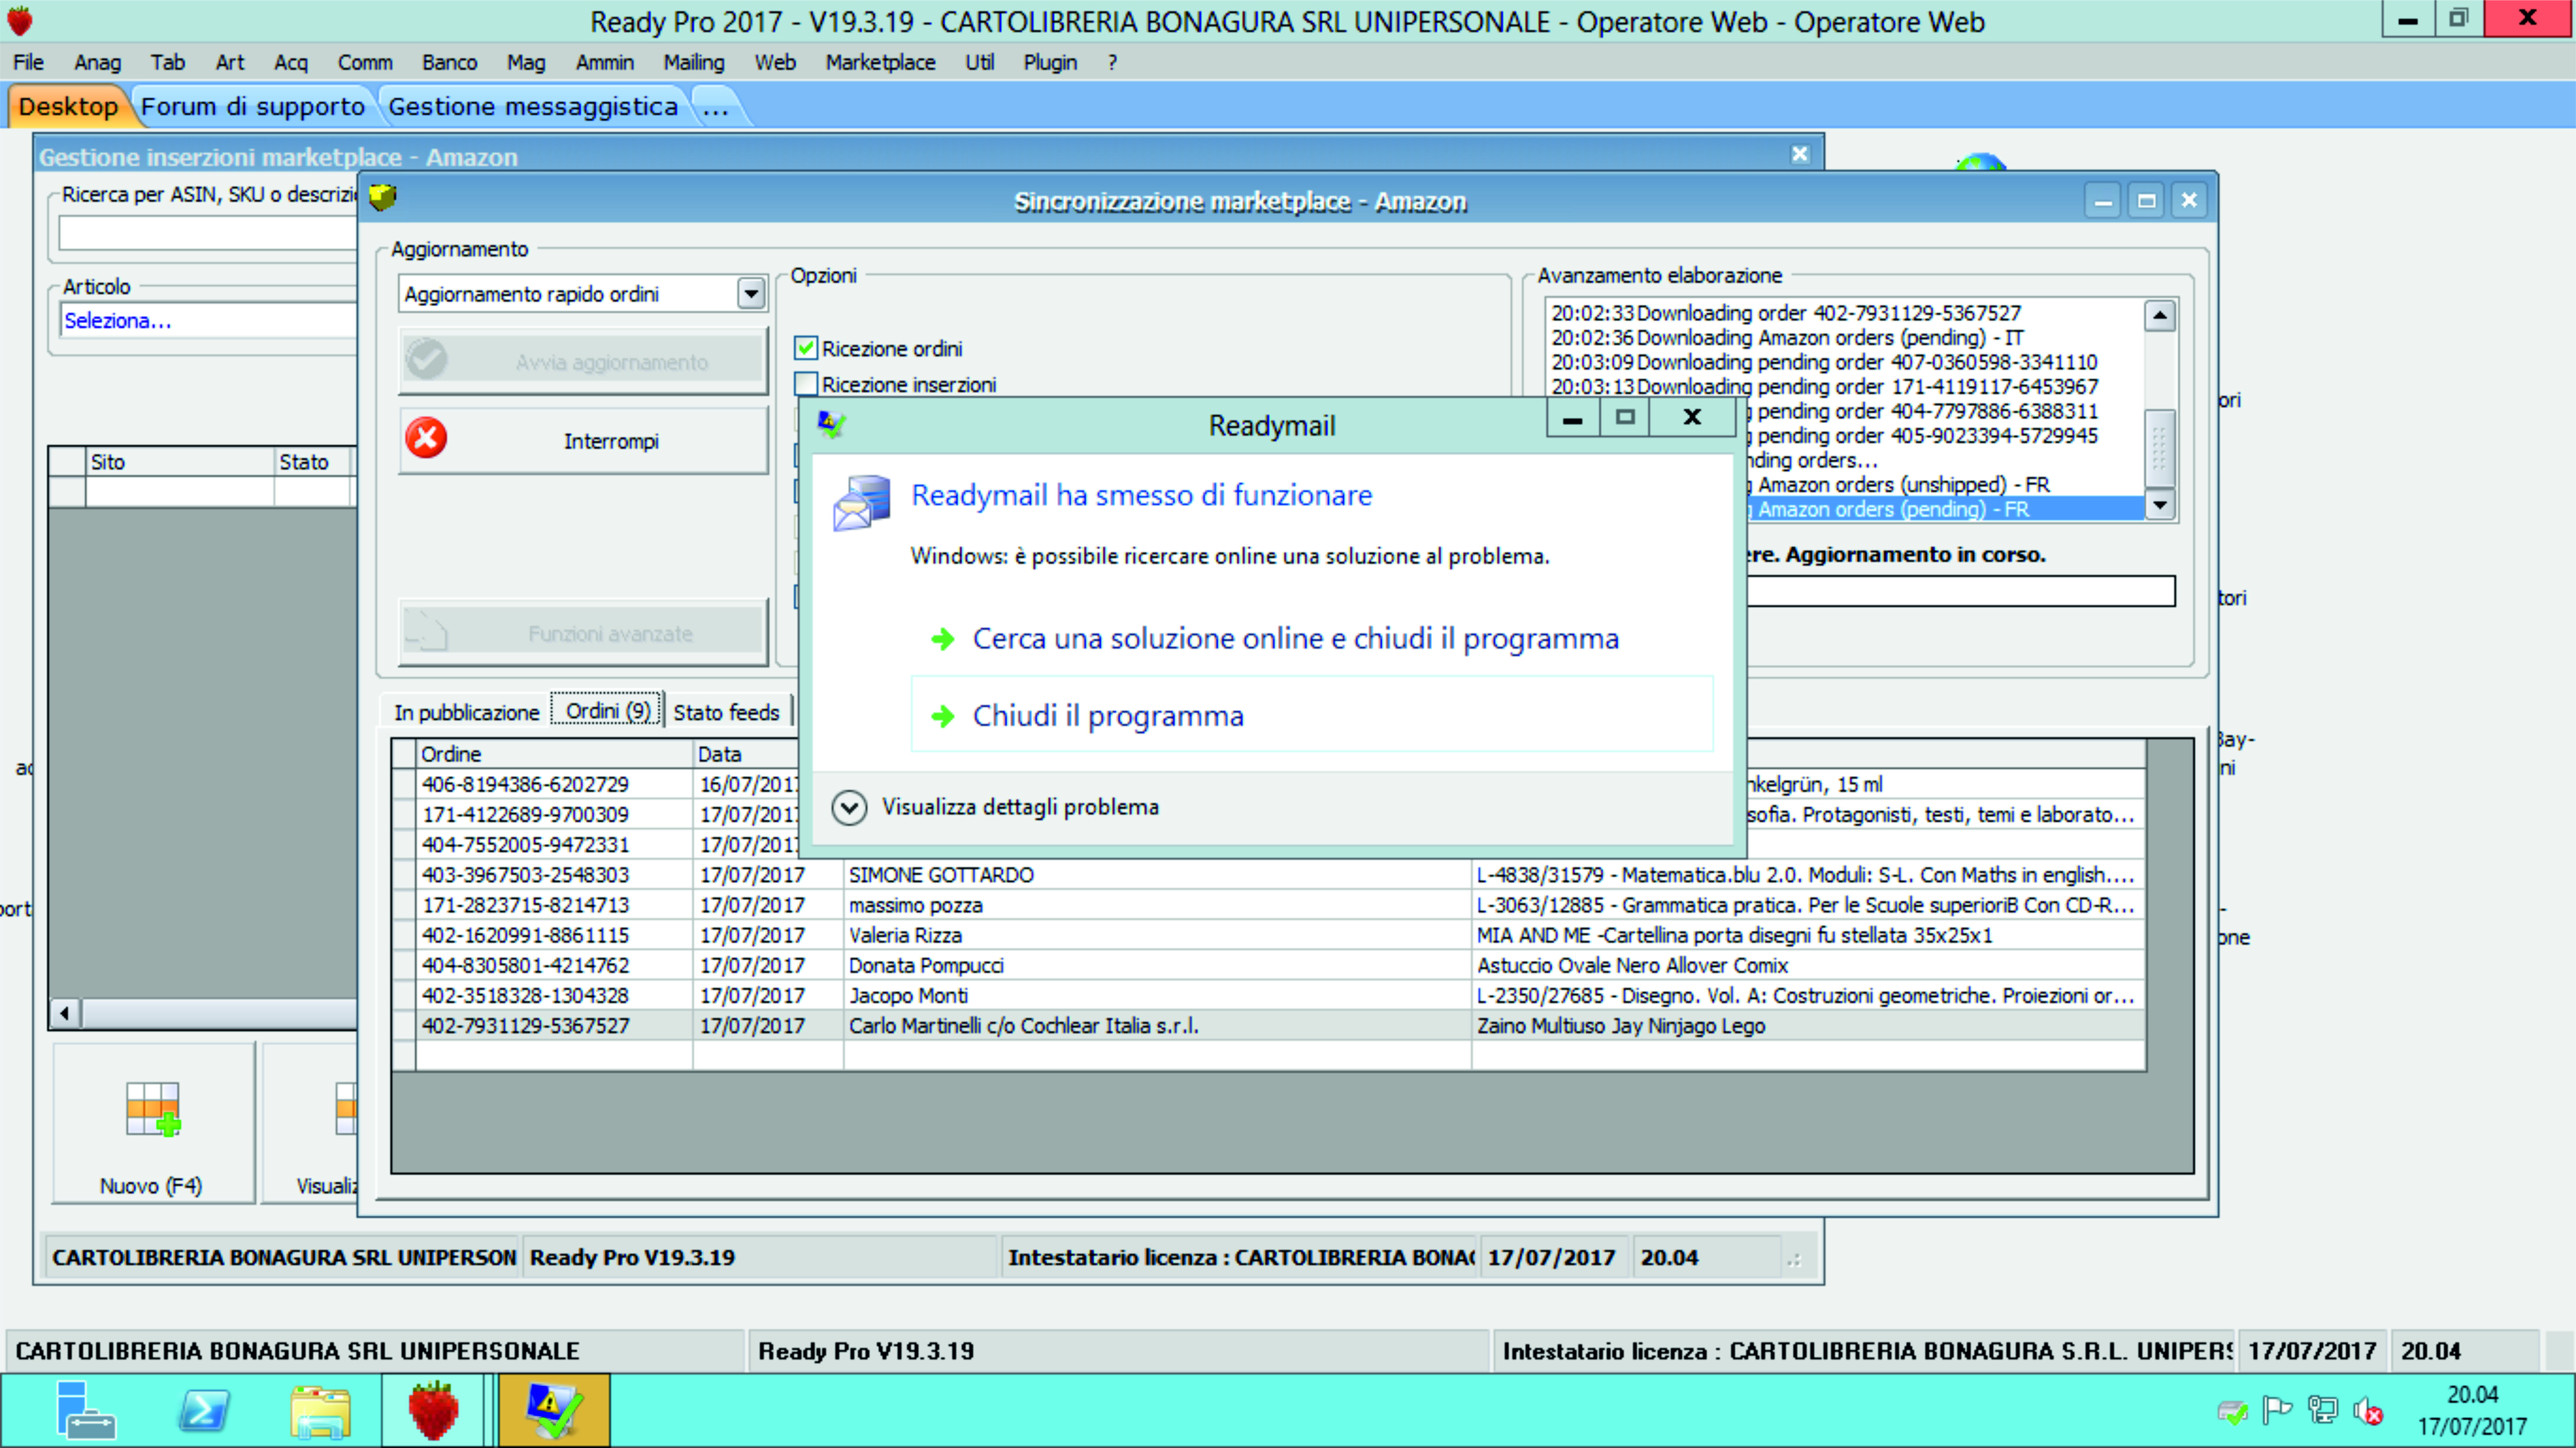Open Ready Pro strawberry taskbar icon
2576x1448 pixels.
tap(433, 1410)
